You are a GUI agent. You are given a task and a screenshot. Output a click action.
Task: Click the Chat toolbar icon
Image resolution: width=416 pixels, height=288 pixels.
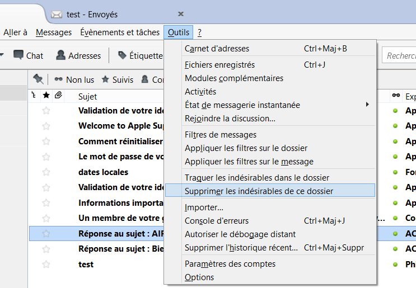18,55
